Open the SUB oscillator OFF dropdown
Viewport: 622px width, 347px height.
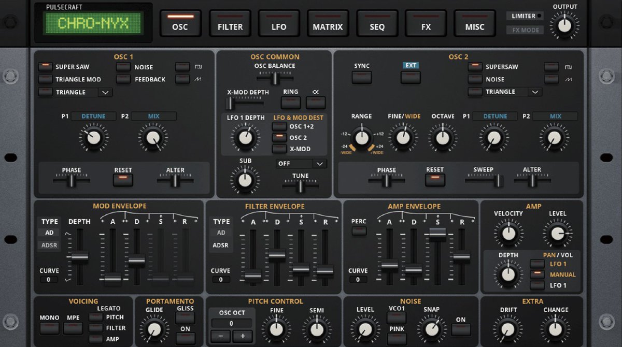(x=301, y=163)
